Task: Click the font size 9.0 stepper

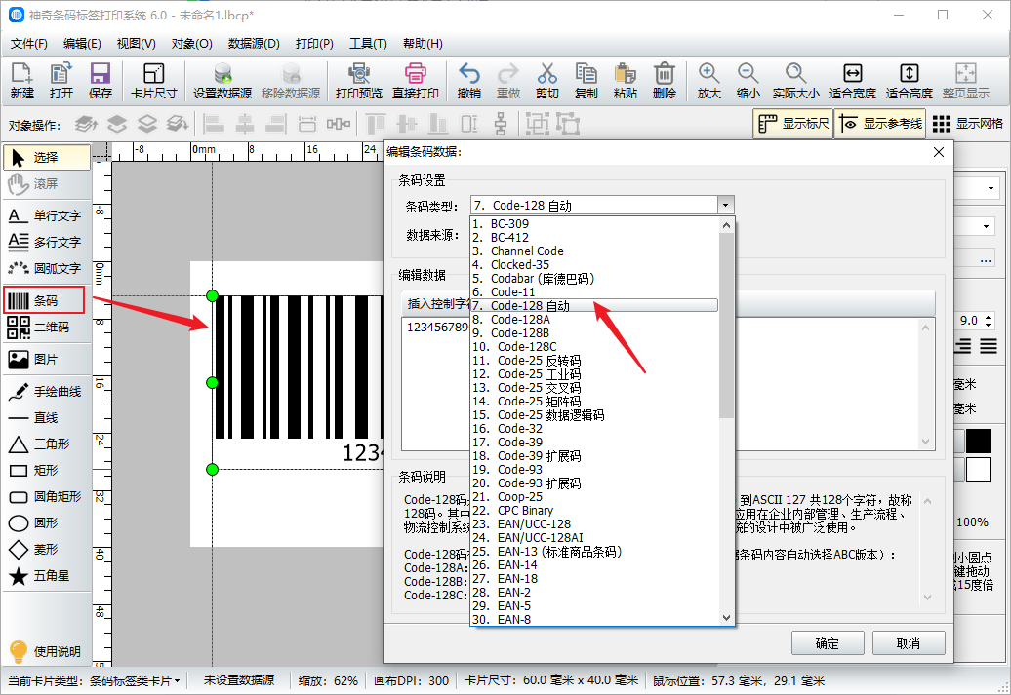Action: click(x=990, y=320)
